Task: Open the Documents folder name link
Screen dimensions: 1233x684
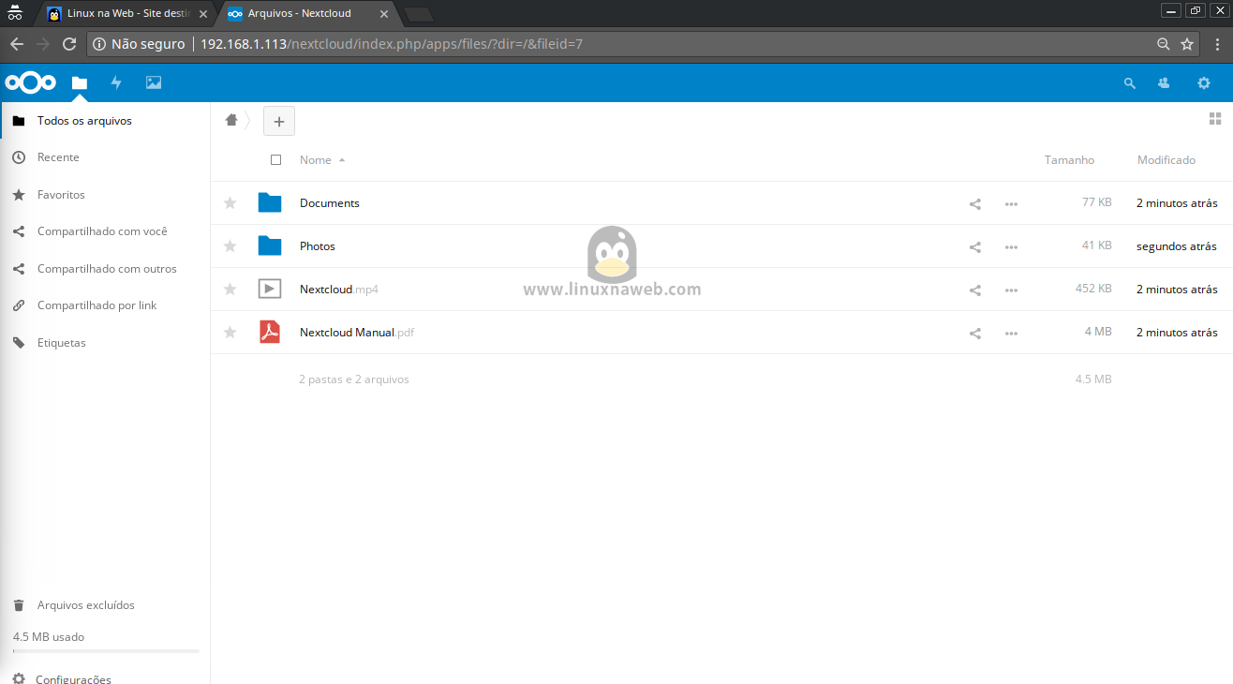Action: (329, 203)
